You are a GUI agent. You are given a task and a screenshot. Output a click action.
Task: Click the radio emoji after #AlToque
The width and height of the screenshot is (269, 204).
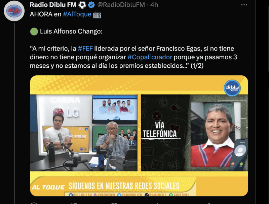97,15
